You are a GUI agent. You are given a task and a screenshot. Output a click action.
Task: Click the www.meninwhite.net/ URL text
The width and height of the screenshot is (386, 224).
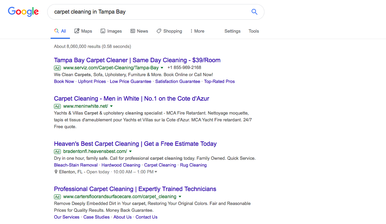tap(86, 106)
